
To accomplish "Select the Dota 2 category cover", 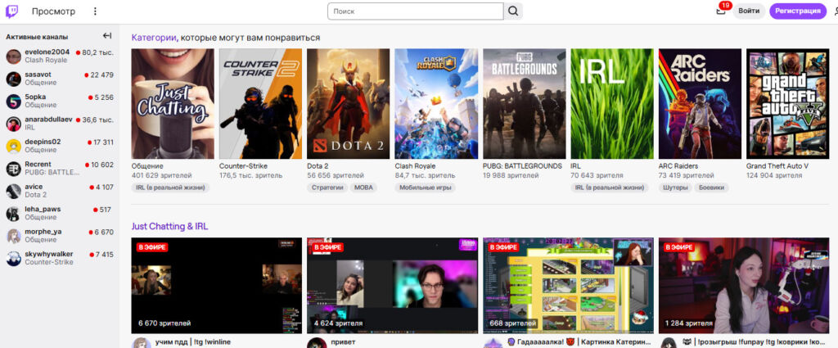I will (348, 103).
